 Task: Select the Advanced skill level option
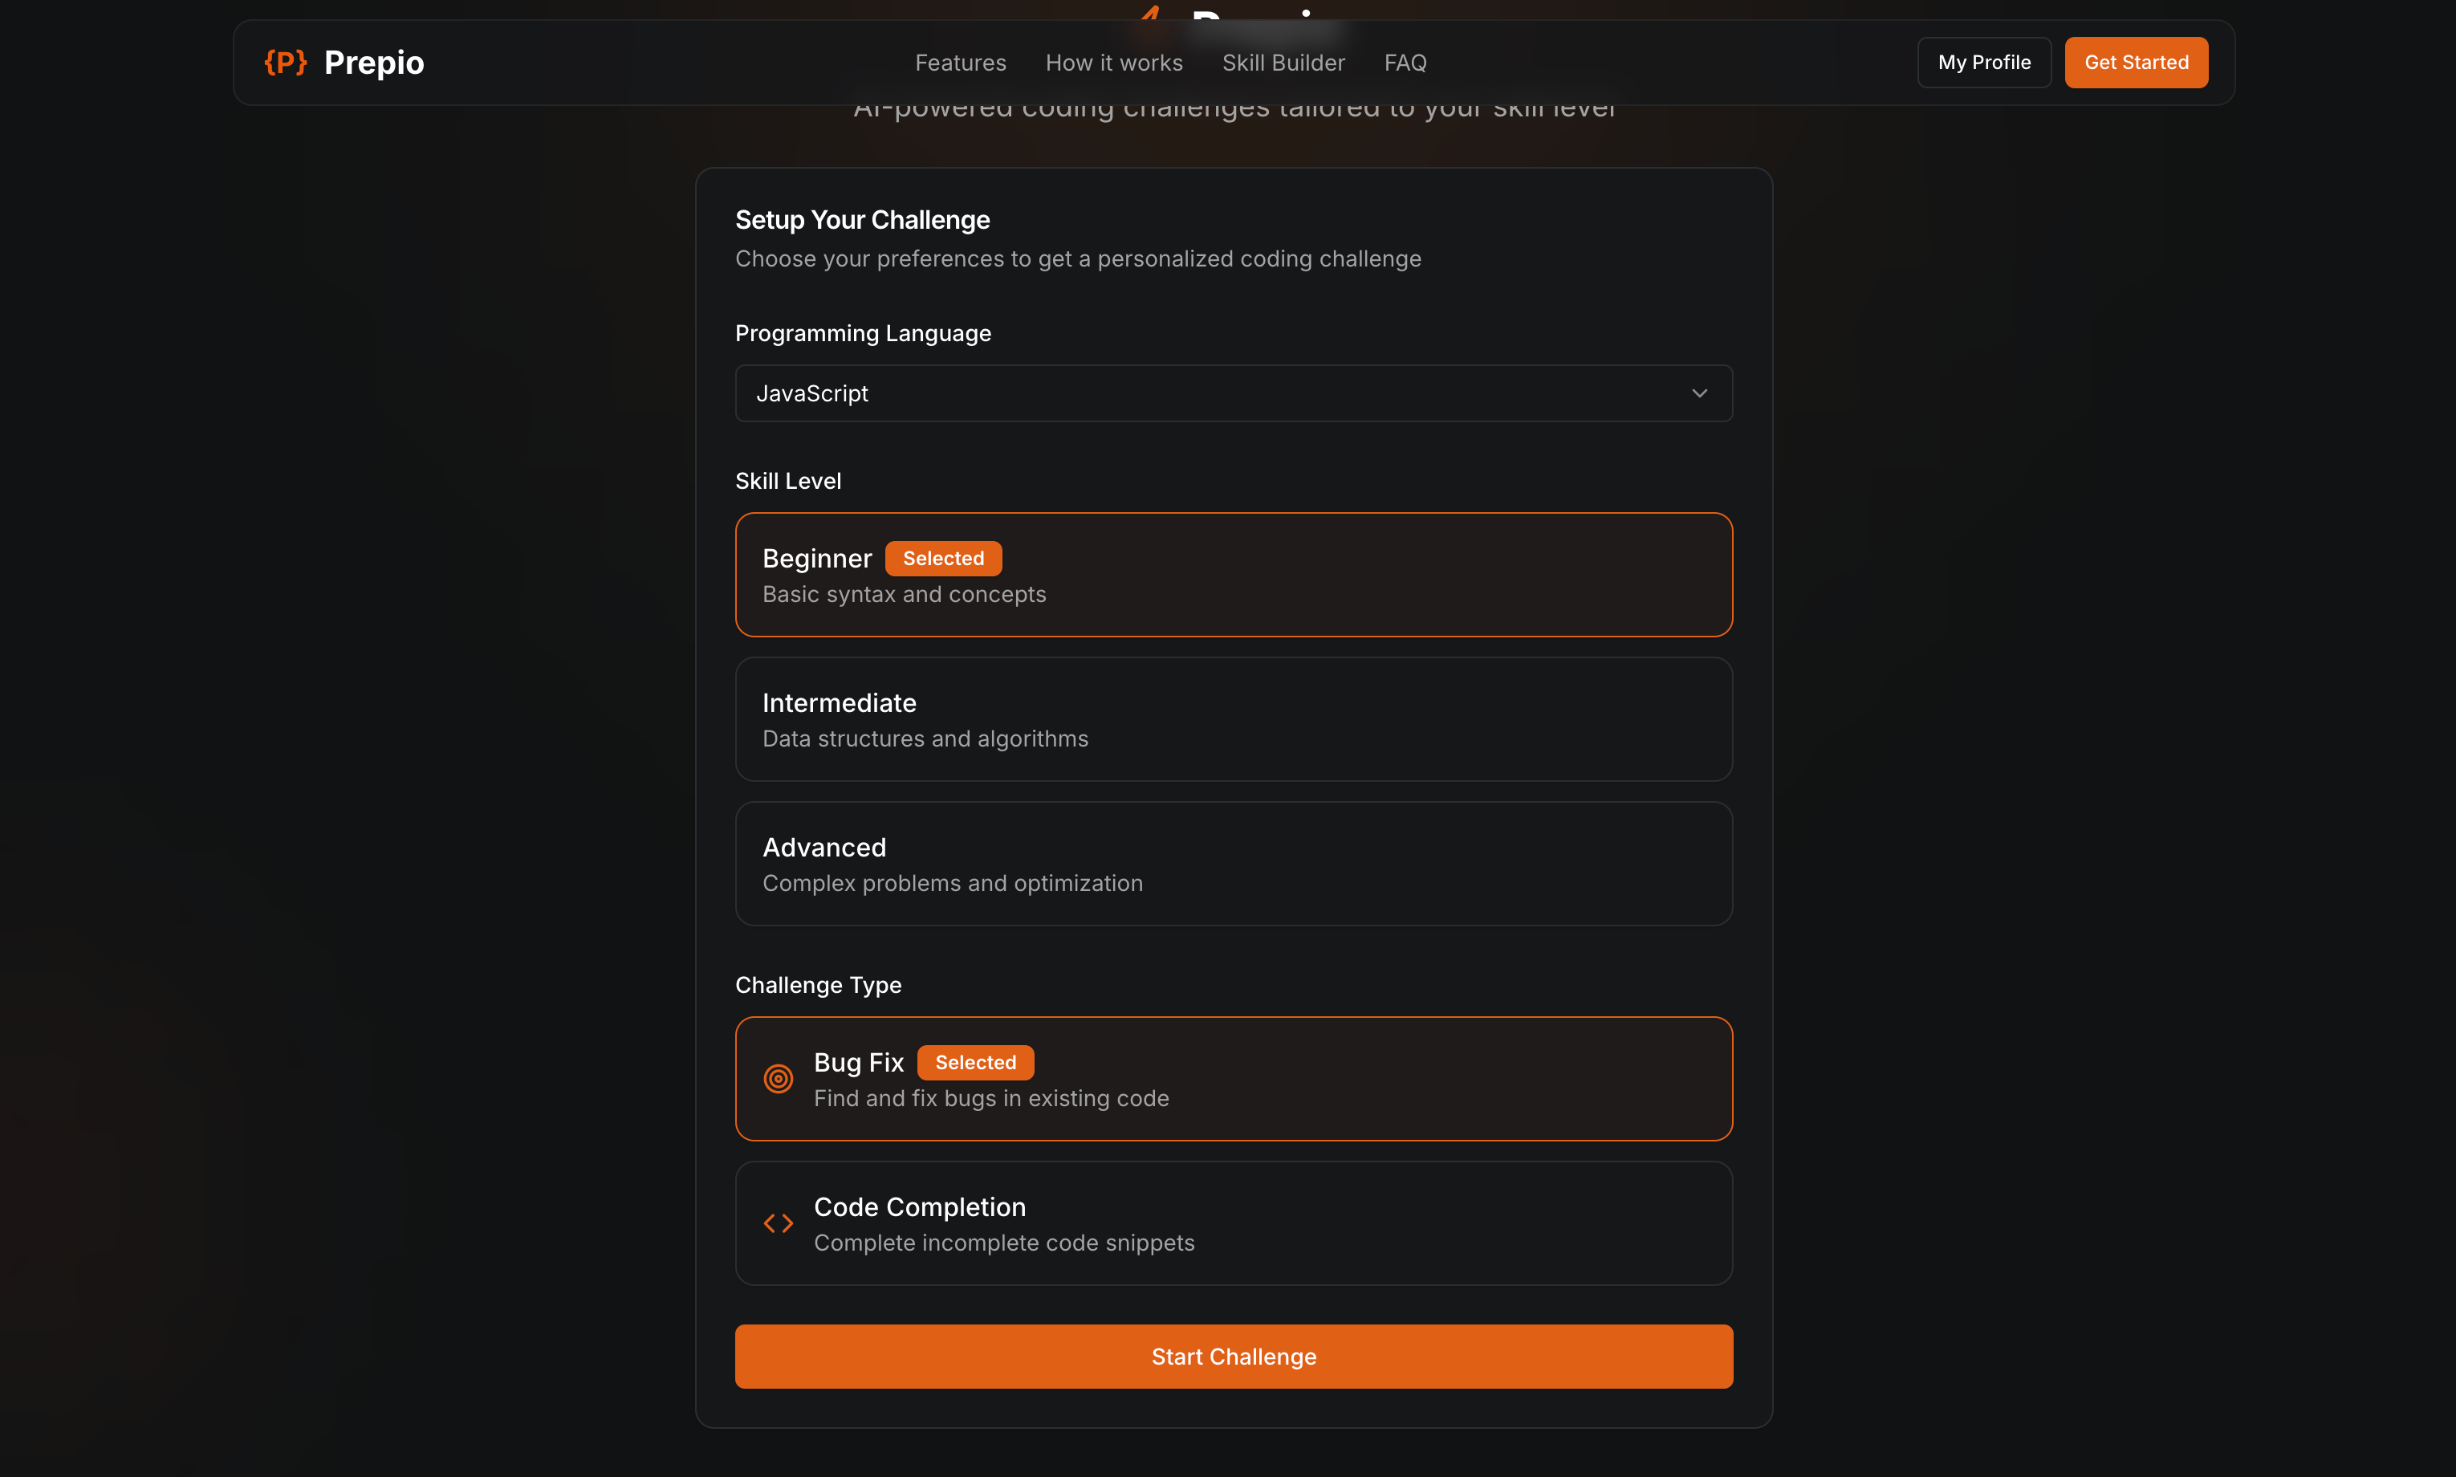point(1234,864)
